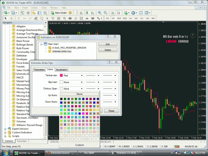The image size is (208, 156).
Task: Select Alligator in the Navigator
Action: (x=21, y=26)
